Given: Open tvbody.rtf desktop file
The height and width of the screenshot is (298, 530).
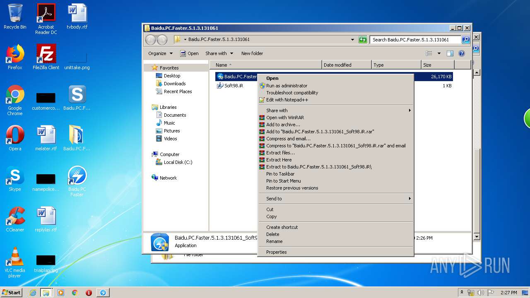Looking at the screenshot, I should pyautogui.click(x=77, y=17).
